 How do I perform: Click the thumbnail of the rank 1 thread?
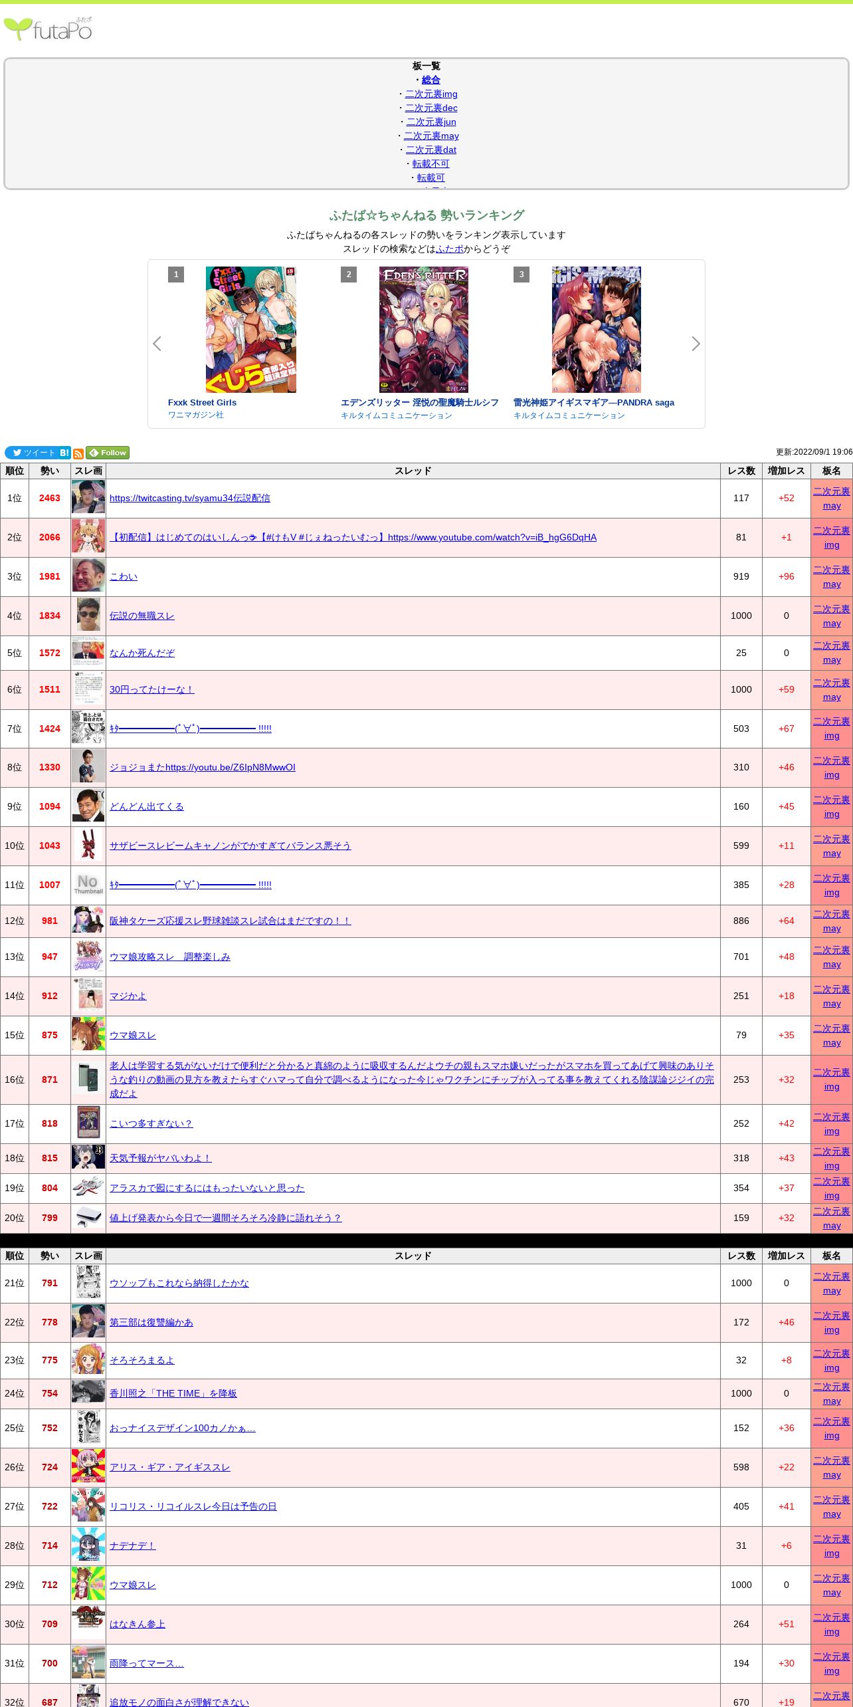click(x=88, y=498)
